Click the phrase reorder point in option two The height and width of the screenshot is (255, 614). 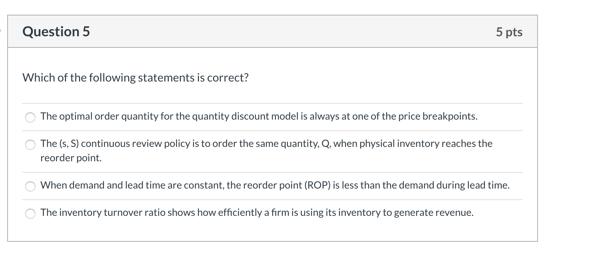[70, 157]
